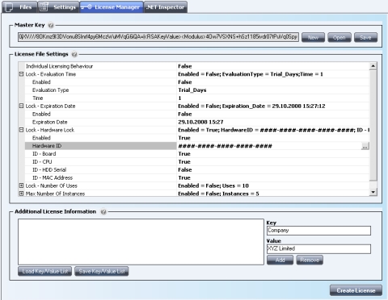The image size is (388, 300).
Task: Expand the Lock - Number Of Uses node
Action: [x=22, y=185]
